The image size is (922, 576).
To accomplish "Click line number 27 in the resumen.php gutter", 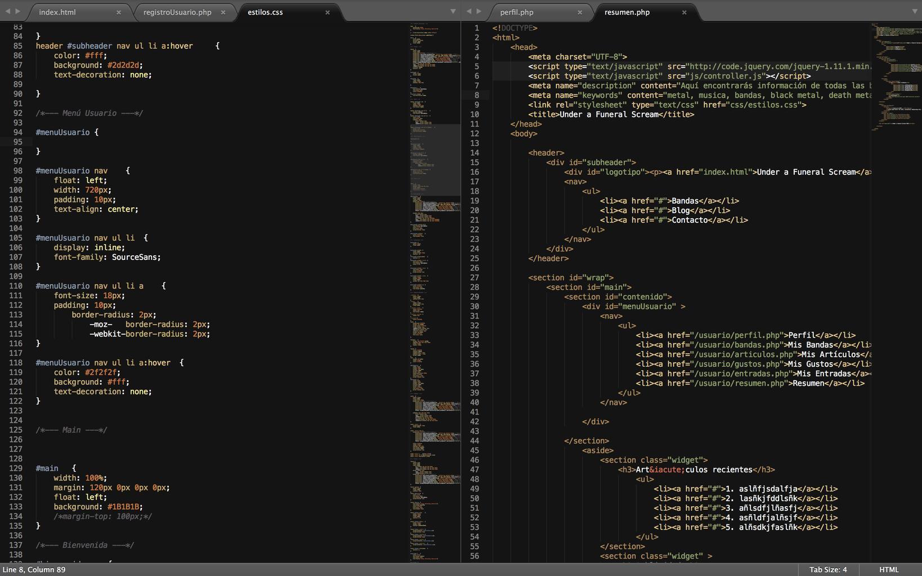I will click(475, 277).
